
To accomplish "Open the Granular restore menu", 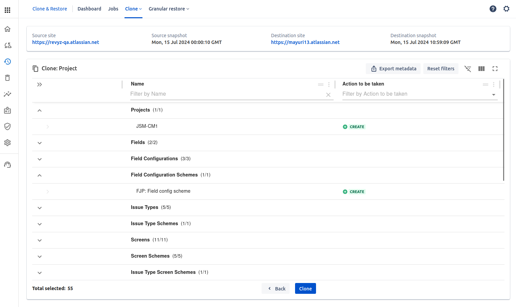I will [x=169, y=9].
